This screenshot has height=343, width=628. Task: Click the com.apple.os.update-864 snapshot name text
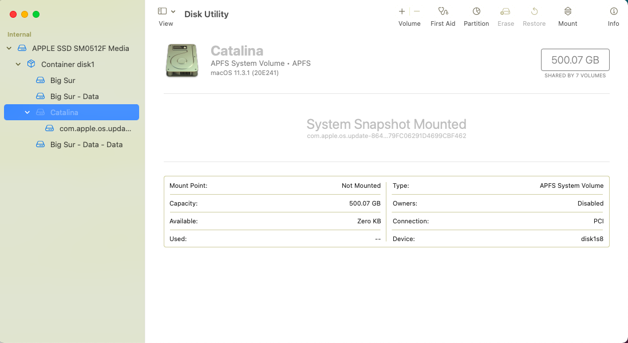click(386, 136)
